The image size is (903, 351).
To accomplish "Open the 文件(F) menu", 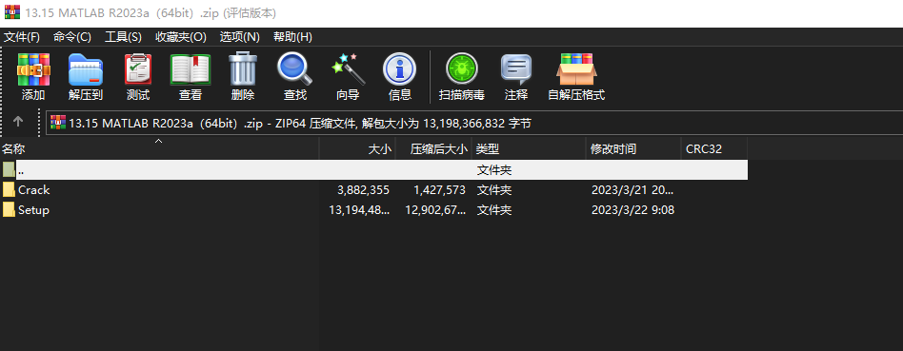I will point(22,37).
